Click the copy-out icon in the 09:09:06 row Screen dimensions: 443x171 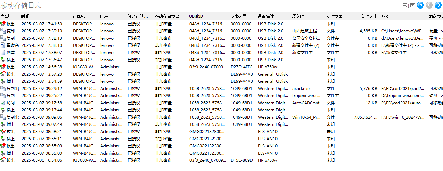(3, 117)
